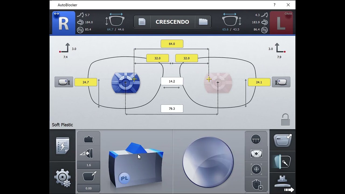Click the lens inspection magnifier button
Viewport: 345px width, 194px height.
(x=282, y=162)
